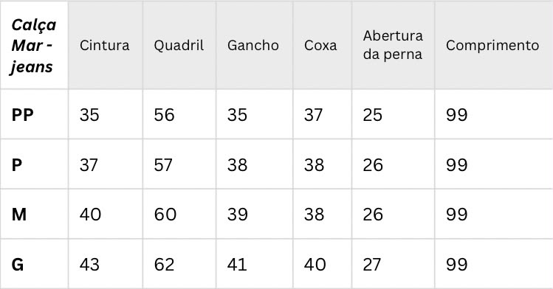Select Cintura value 40 in M row
Screen dimensions: 553x289
90,215
